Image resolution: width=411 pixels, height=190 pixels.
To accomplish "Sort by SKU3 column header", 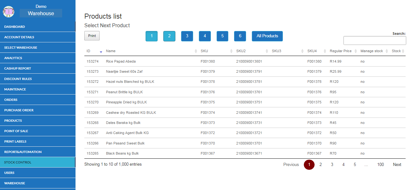I will click(277, 51).
